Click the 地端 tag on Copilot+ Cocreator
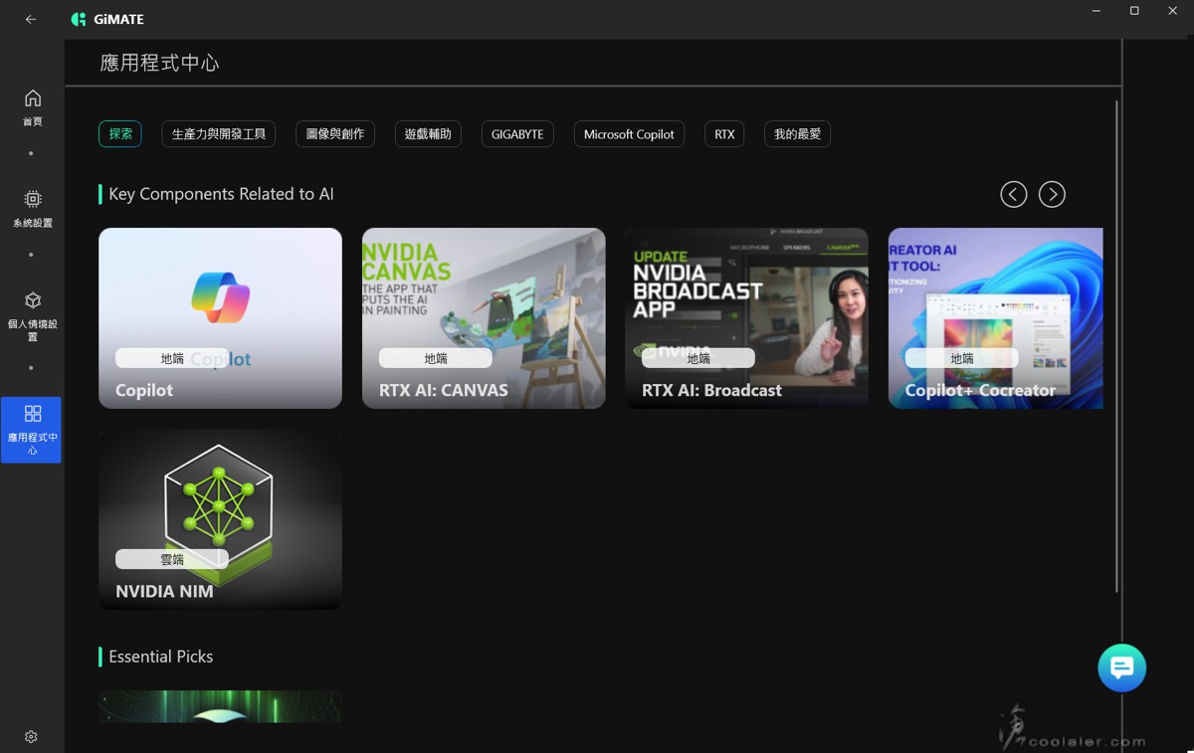This screenshot has height=753, width=1194. click(x=962, y=358)
